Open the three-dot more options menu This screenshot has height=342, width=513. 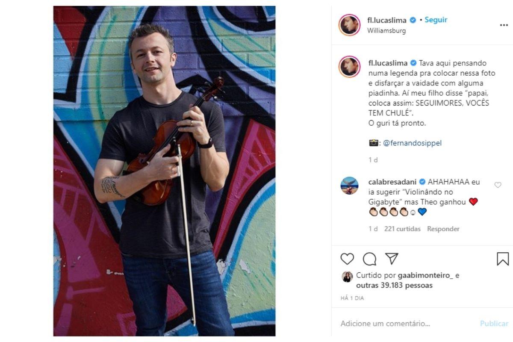pos(504,25)
